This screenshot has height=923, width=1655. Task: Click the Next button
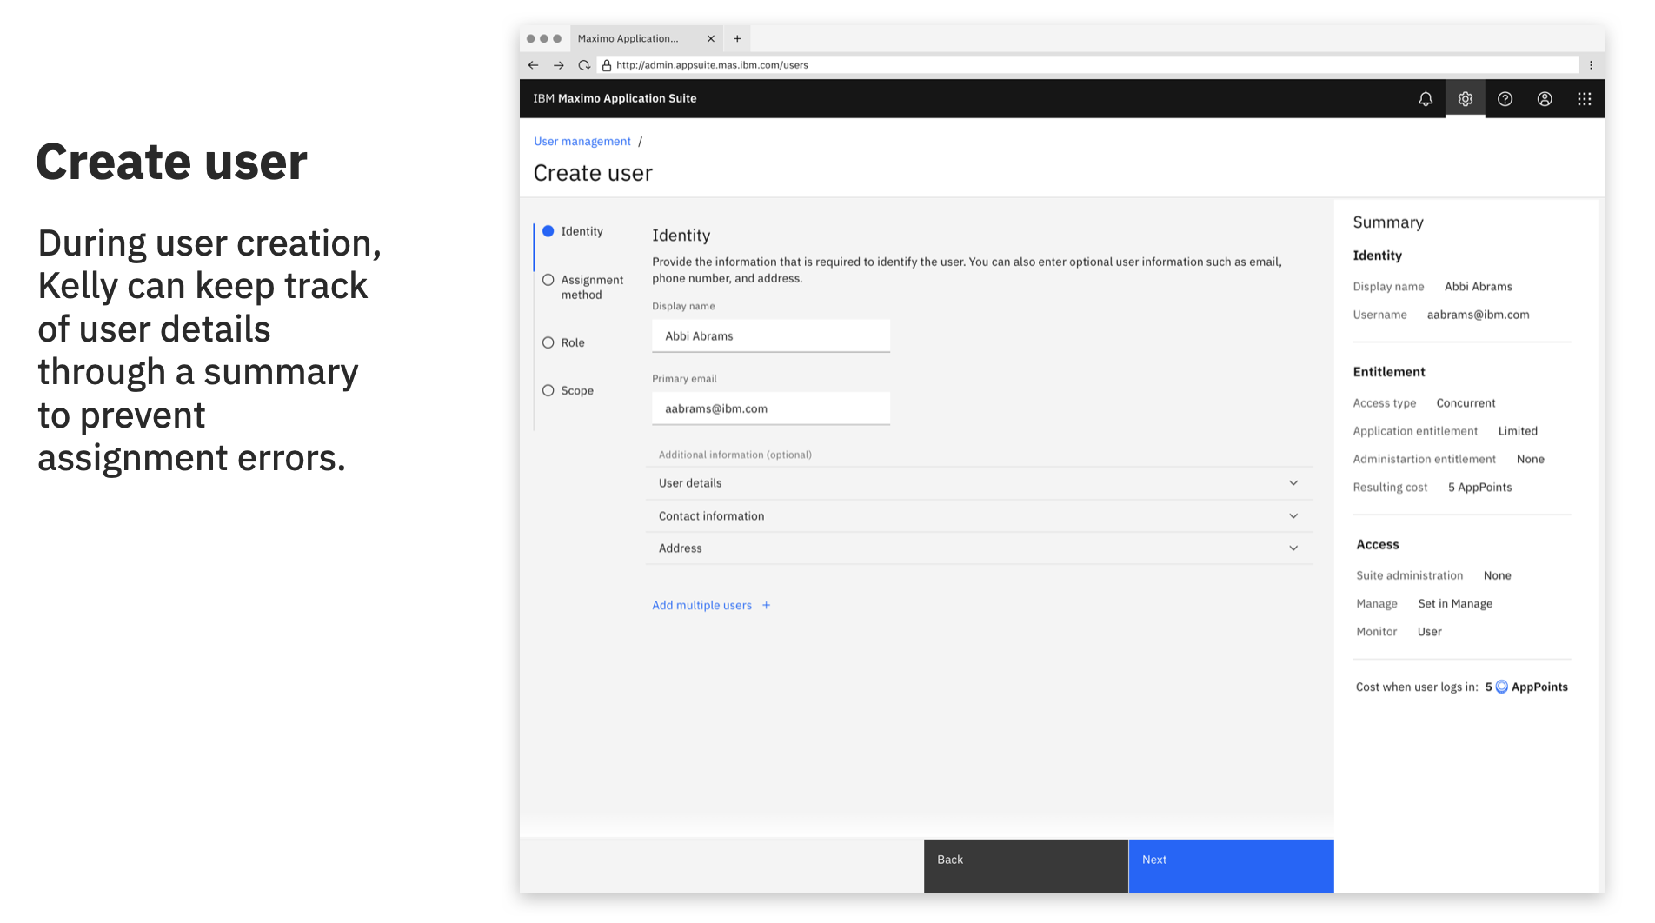[1231, 866]
